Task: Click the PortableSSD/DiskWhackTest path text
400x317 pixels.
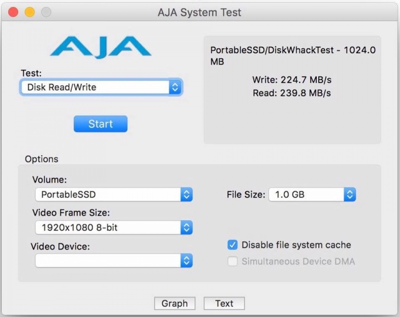Action: [x=293, y=56]
